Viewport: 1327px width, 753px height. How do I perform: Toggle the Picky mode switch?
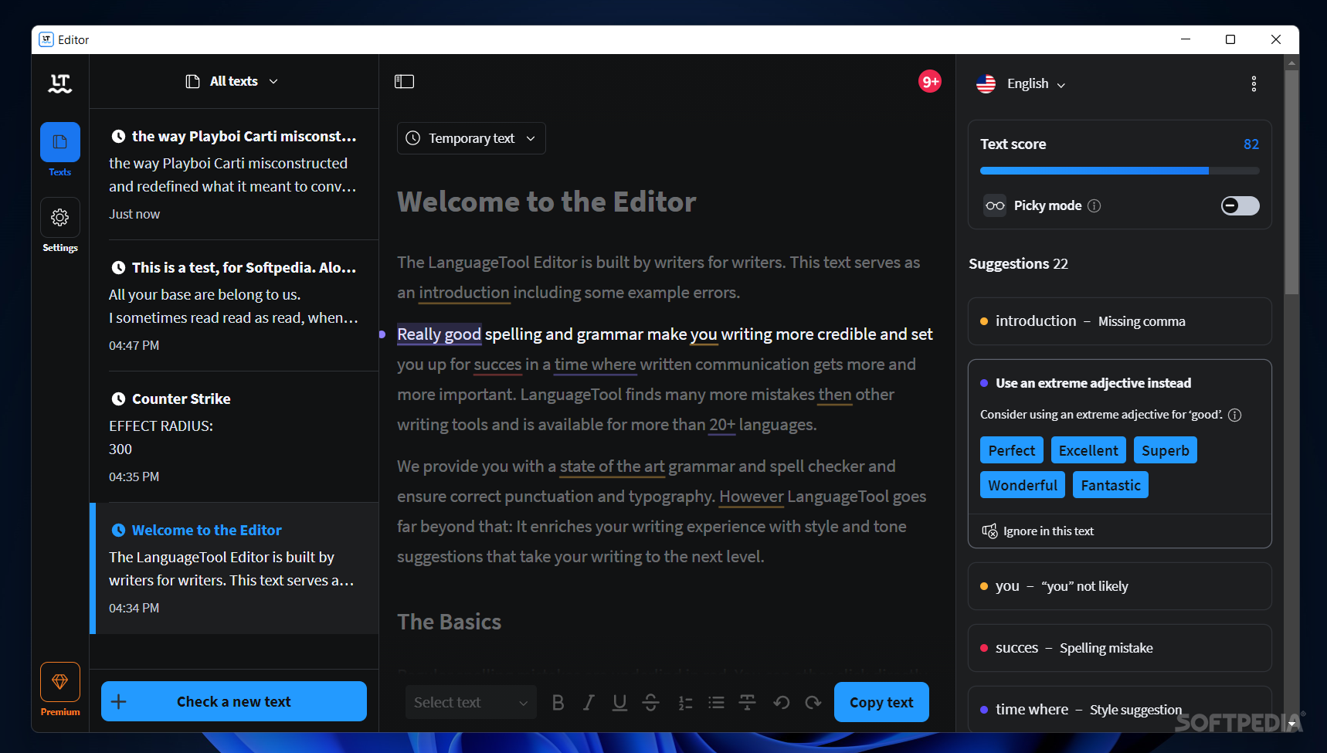point(1240,205)
